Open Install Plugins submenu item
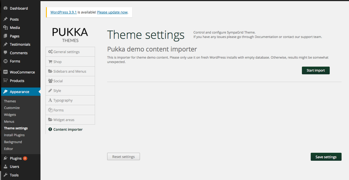The height and width of the screenshot is (180, 349). tap(14, 135)
